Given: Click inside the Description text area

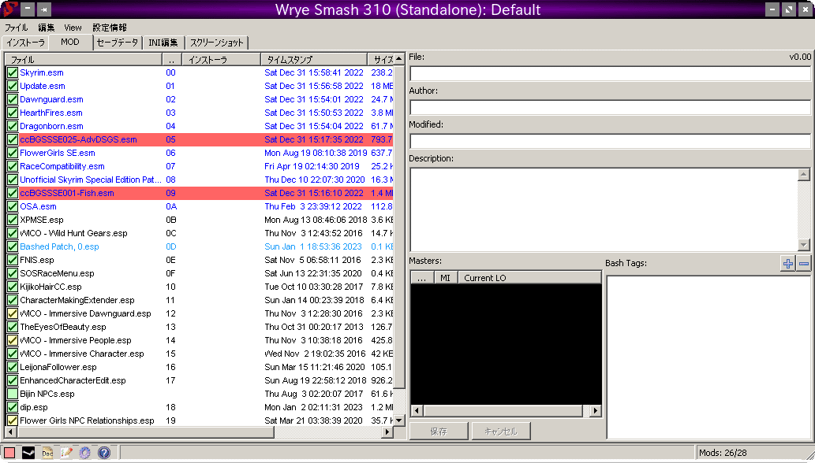Looking at the screenshot, I should tap(604, 209).
